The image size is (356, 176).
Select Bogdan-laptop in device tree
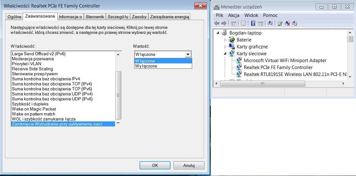[245, 33]
